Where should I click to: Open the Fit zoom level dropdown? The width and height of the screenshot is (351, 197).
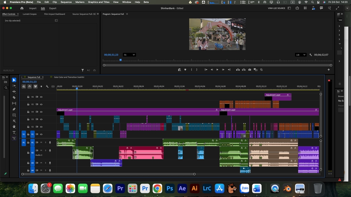coord(129,55)
